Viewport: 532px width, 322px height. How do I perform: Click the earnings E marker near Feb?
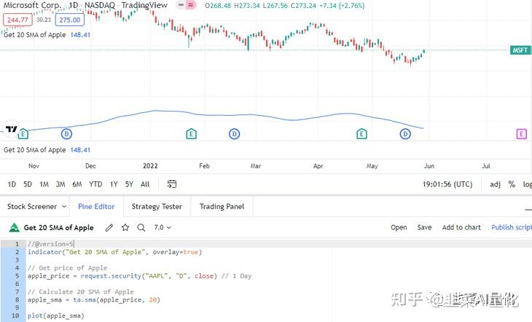click(x=192, y=134)
